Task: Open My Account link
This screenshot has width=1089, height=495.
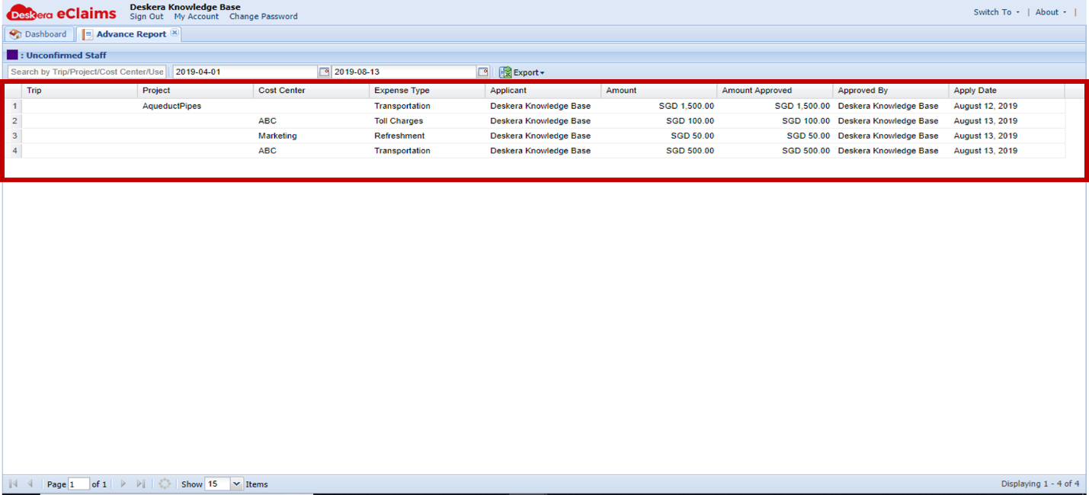Action: pyautogui.click(x=196, y=17)
